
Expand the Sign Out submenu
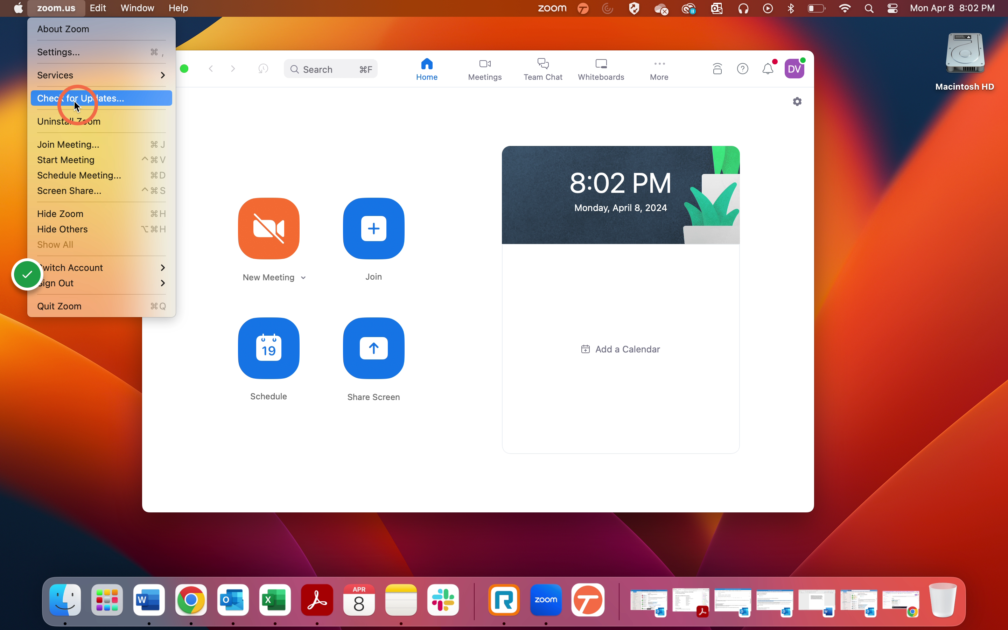101,283
